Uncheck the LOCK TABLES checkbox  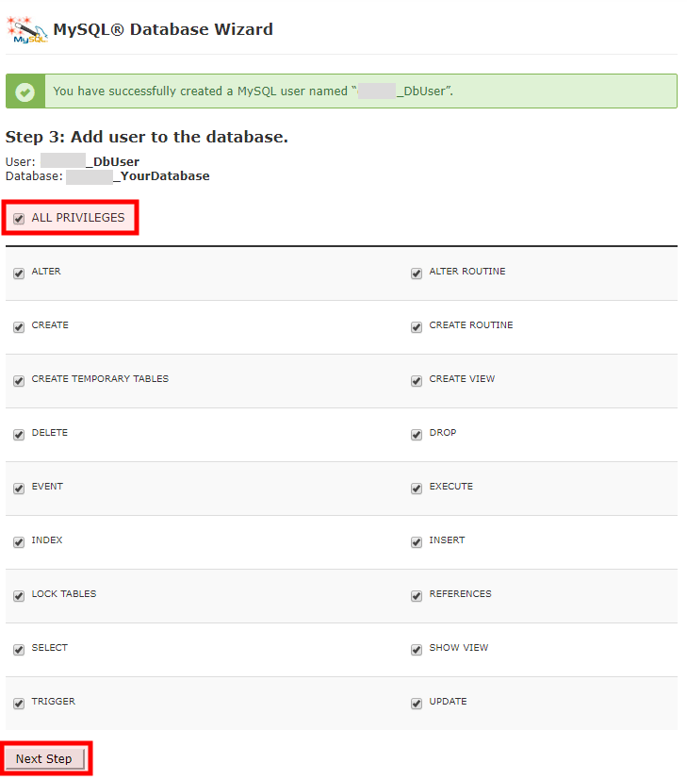pos(19,596)
